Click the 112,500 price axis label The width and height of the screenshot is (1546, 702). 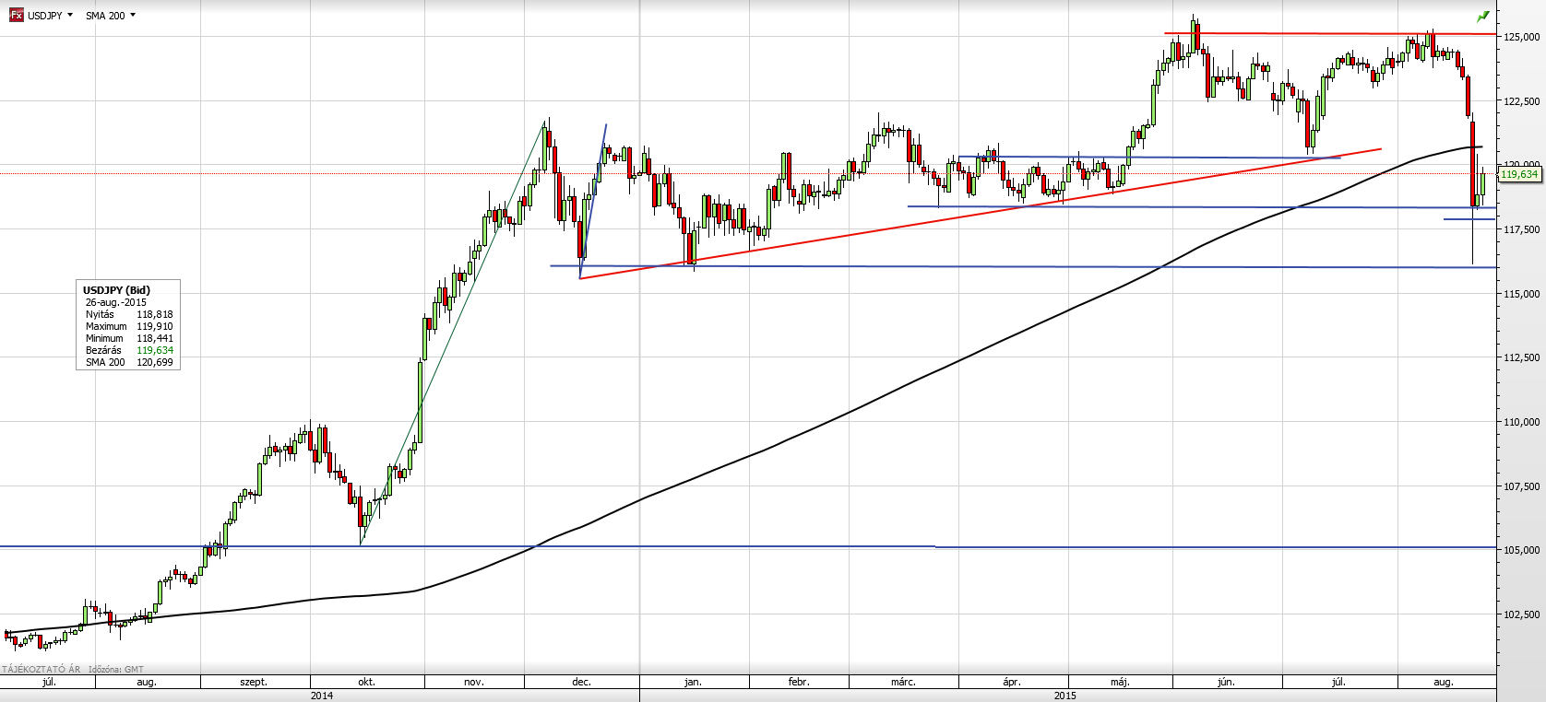click(1521, 357)
